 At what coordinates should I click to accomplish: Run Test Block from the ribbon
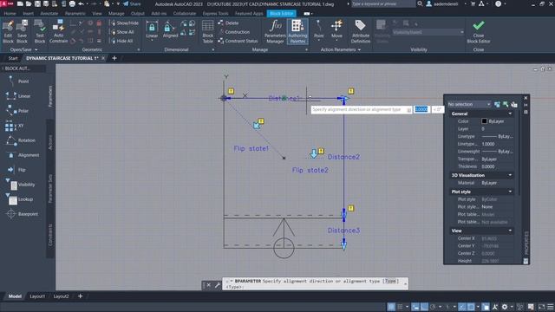pos(40,31)
